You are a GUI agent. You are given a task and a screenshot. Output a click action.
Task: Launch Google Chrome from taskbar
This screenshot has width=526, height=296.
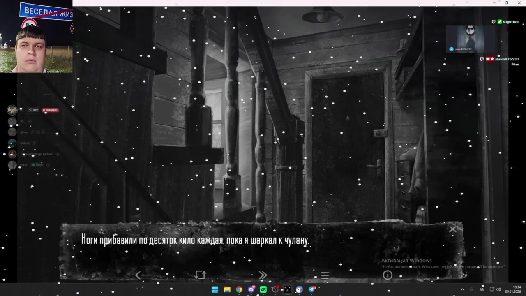pos(239,289)
